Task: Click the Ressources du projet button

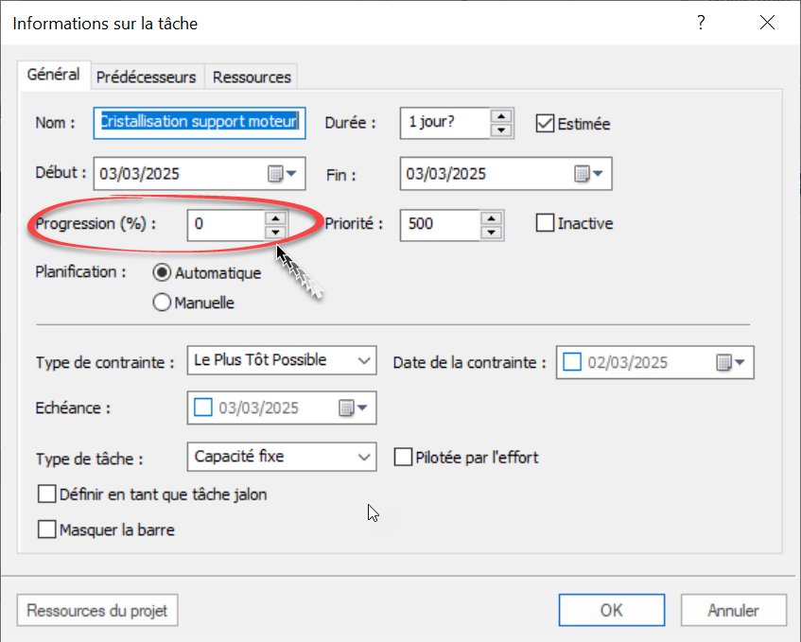Action: coord(96,610)
